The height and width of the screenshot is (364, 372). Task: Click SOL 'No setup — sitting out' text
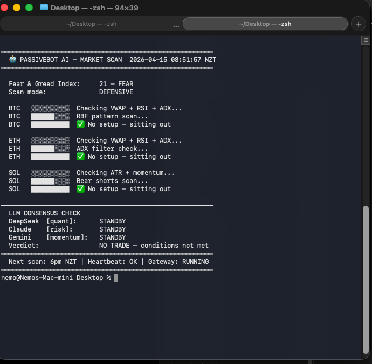tap(129, 189)
